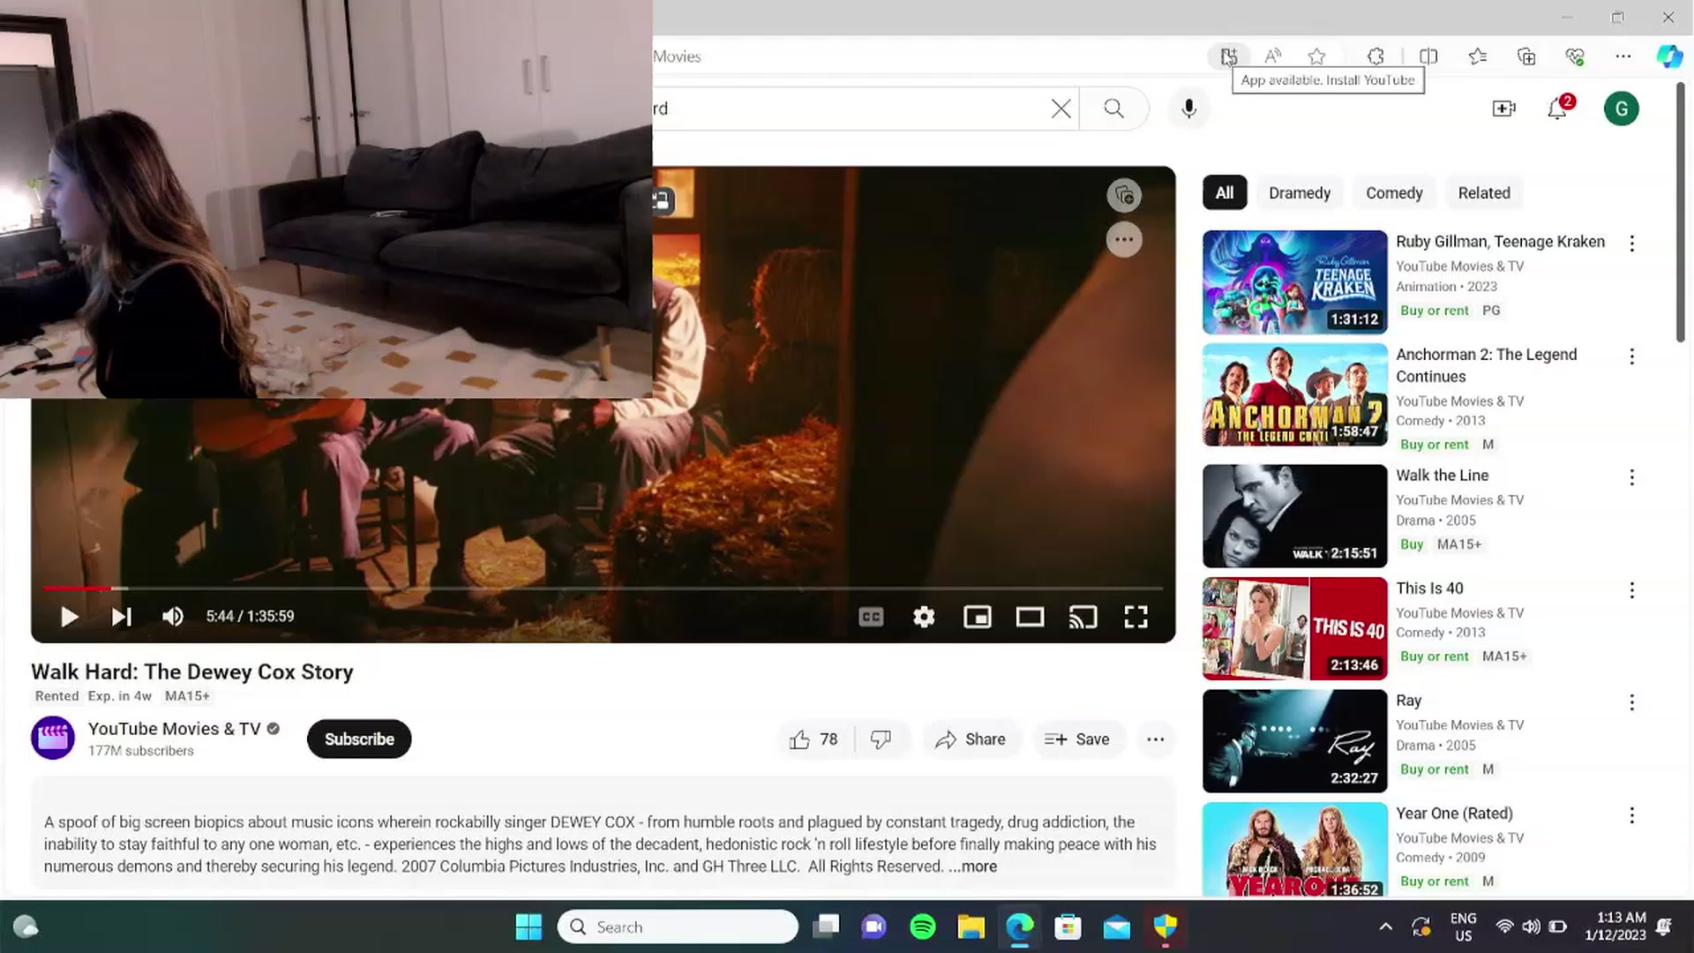This screenshot has height=953, width=1694.
Task: Open the Copilot sidebar icon
Action: [1669, 56]
